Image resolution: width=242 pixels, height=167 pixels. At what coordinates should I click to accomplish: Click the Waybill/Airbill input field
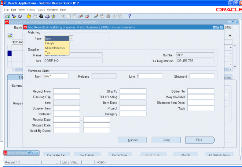[201, 97]
